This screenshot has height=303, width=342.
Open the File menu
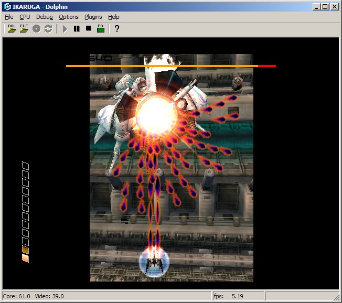click(x=9, y=17)
